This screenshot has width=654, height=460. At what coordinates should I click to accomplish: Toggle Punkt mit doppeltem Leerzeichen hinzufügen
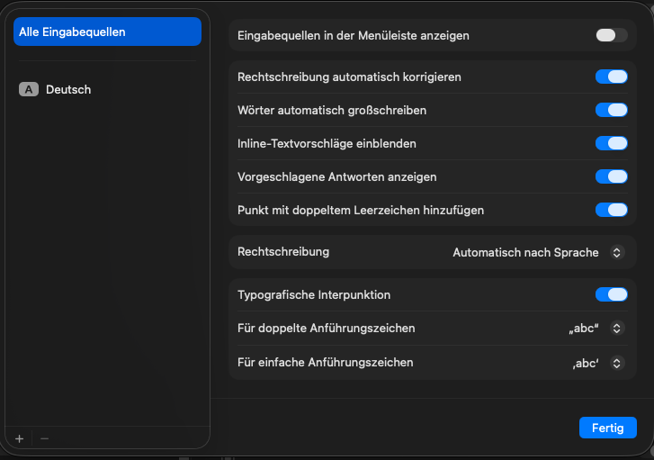click(611, 210)
